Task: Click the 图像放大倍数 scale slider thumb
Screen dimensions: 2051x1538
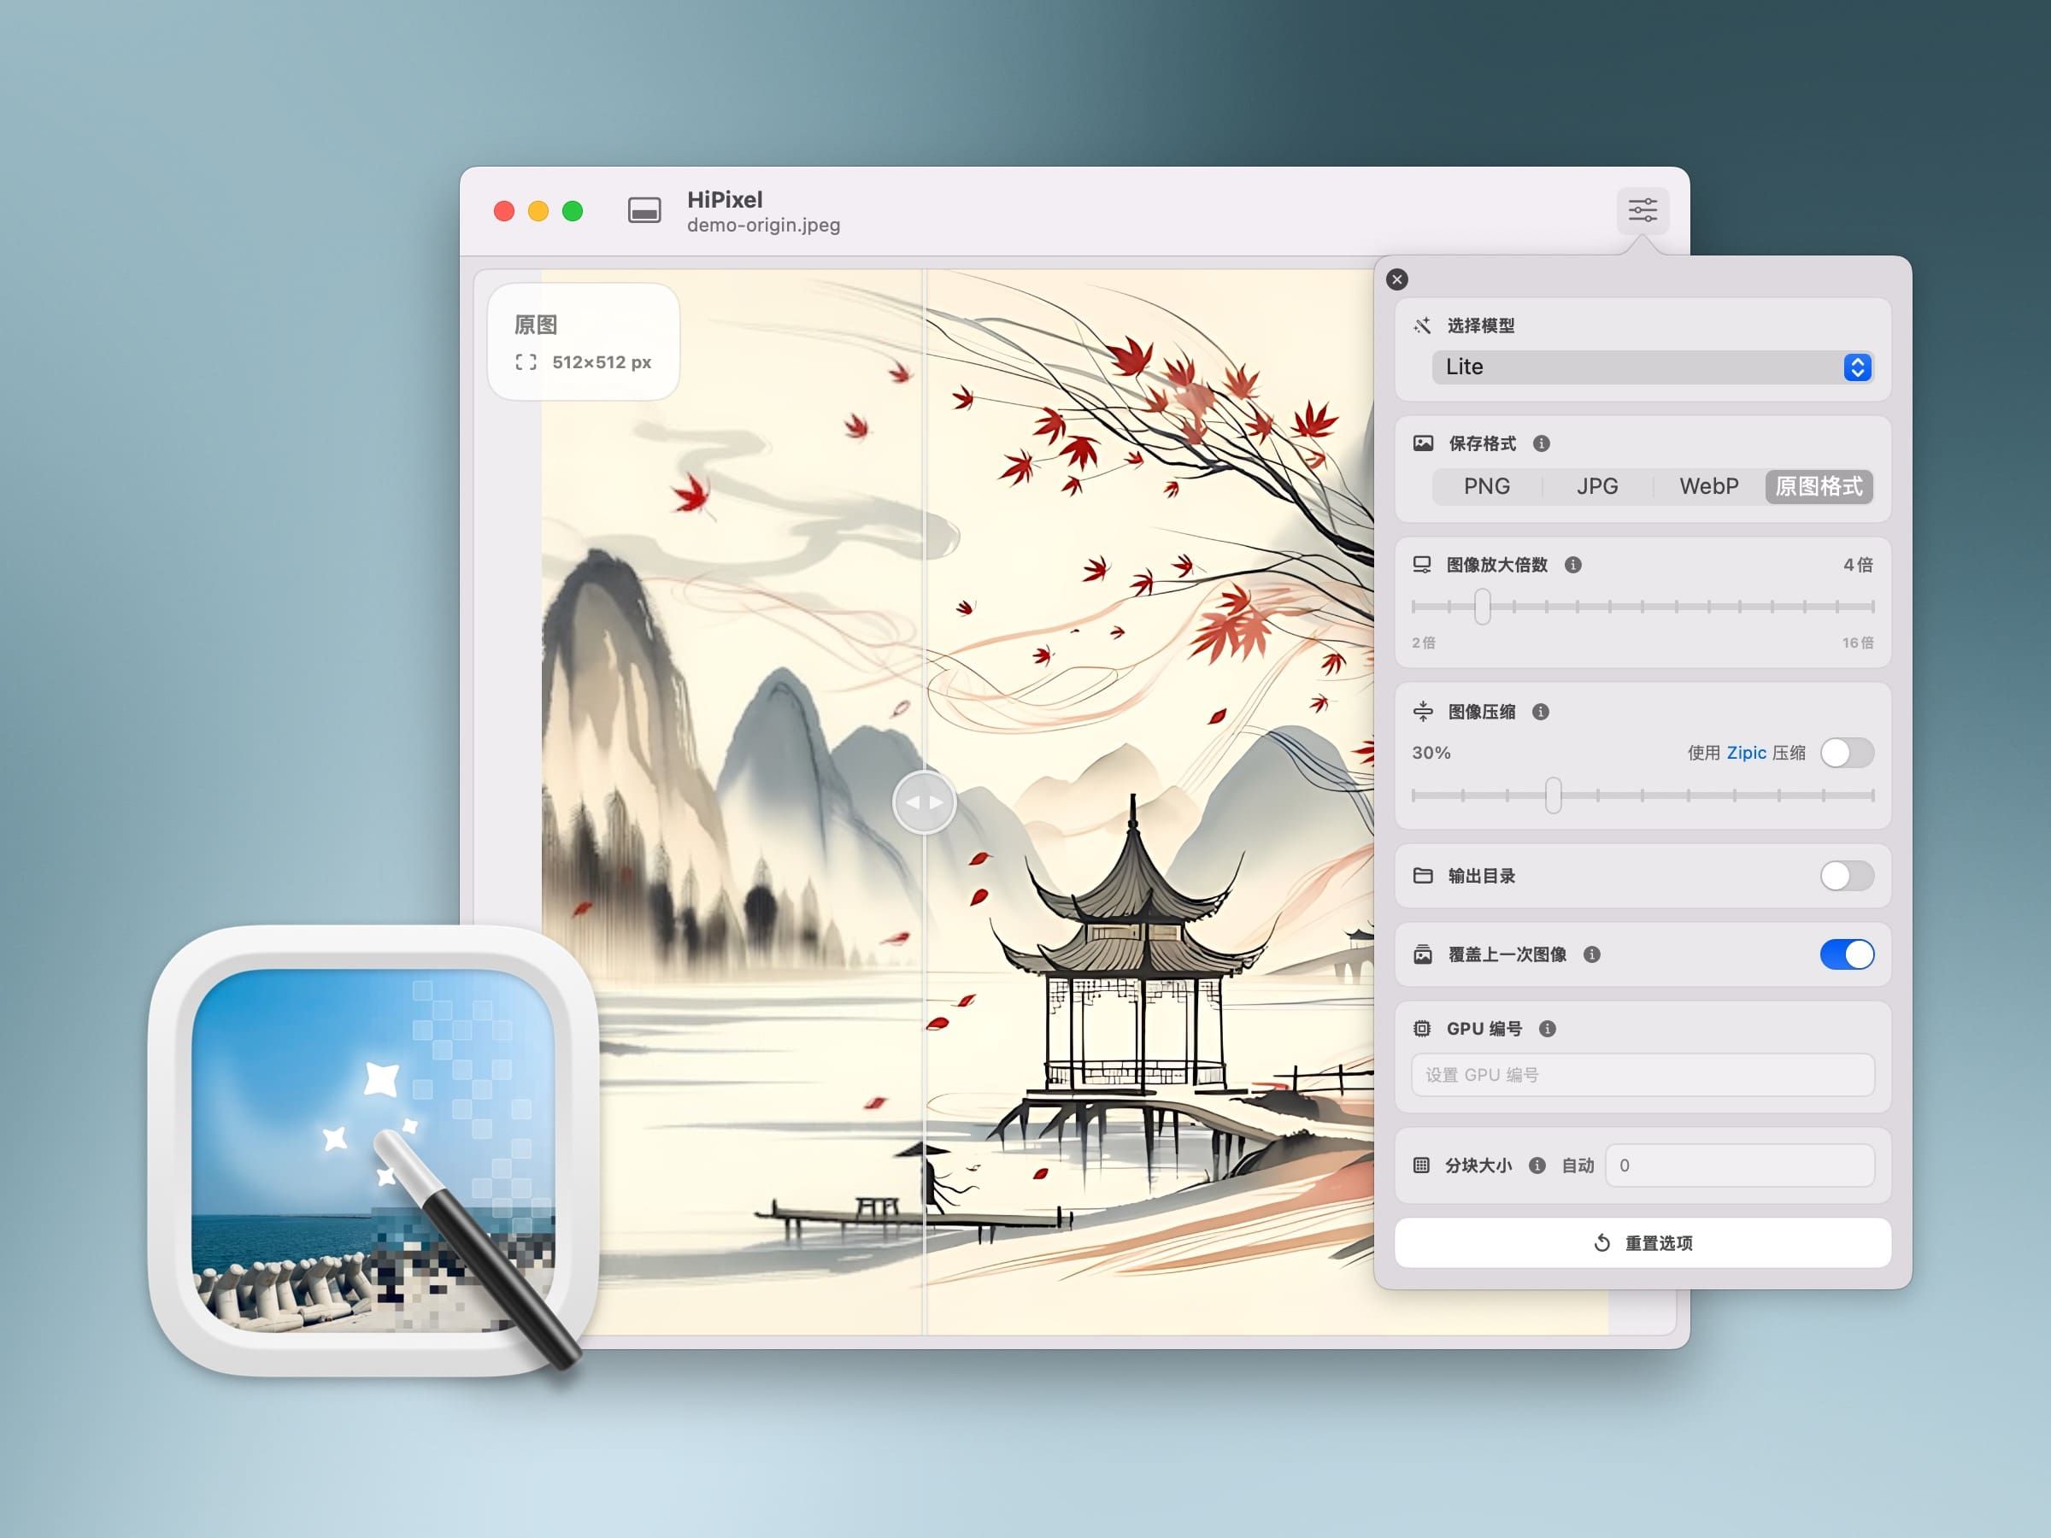Action: 1482,607
